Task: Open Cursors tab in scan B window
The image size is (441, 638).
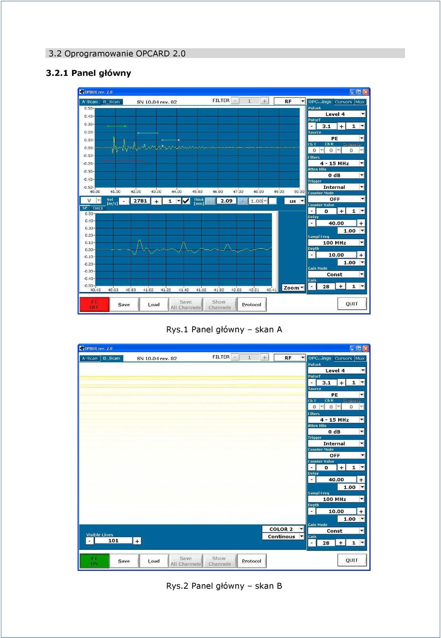Action: click(x=343, y=358)
